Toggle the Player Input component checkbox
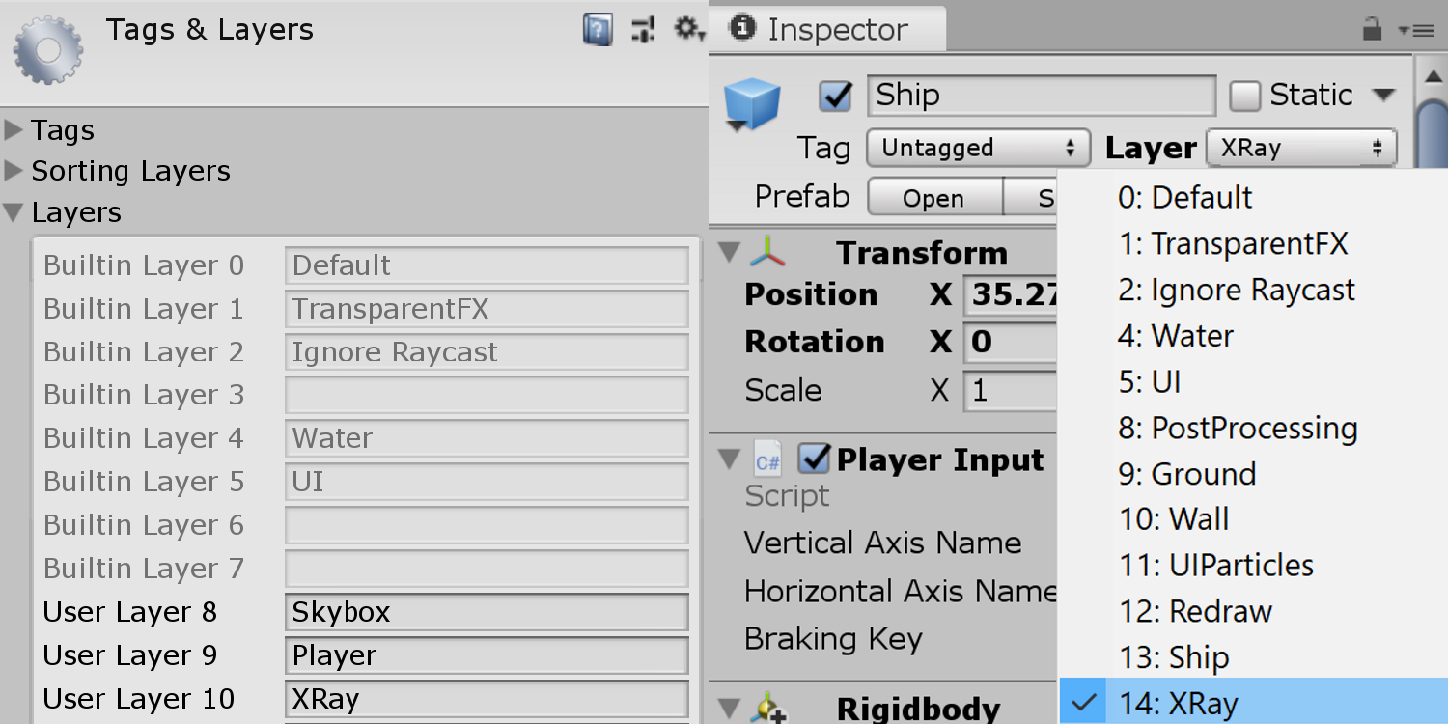Viewport: 1448px width, 724px height. [815, 460]
